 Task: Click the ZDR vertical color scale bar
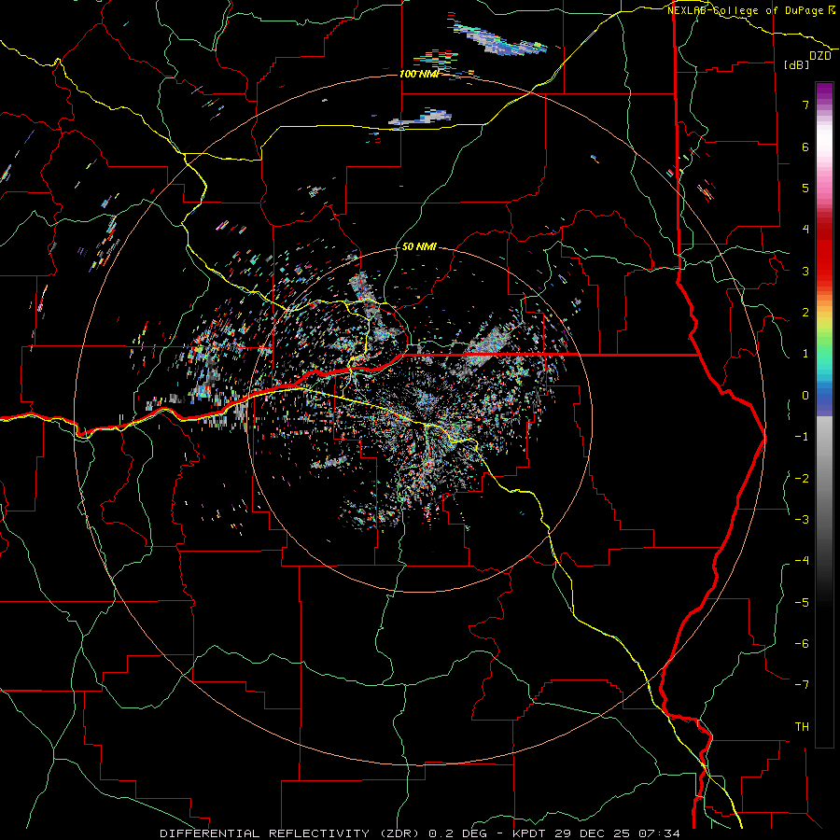click(x=824, y=414)
